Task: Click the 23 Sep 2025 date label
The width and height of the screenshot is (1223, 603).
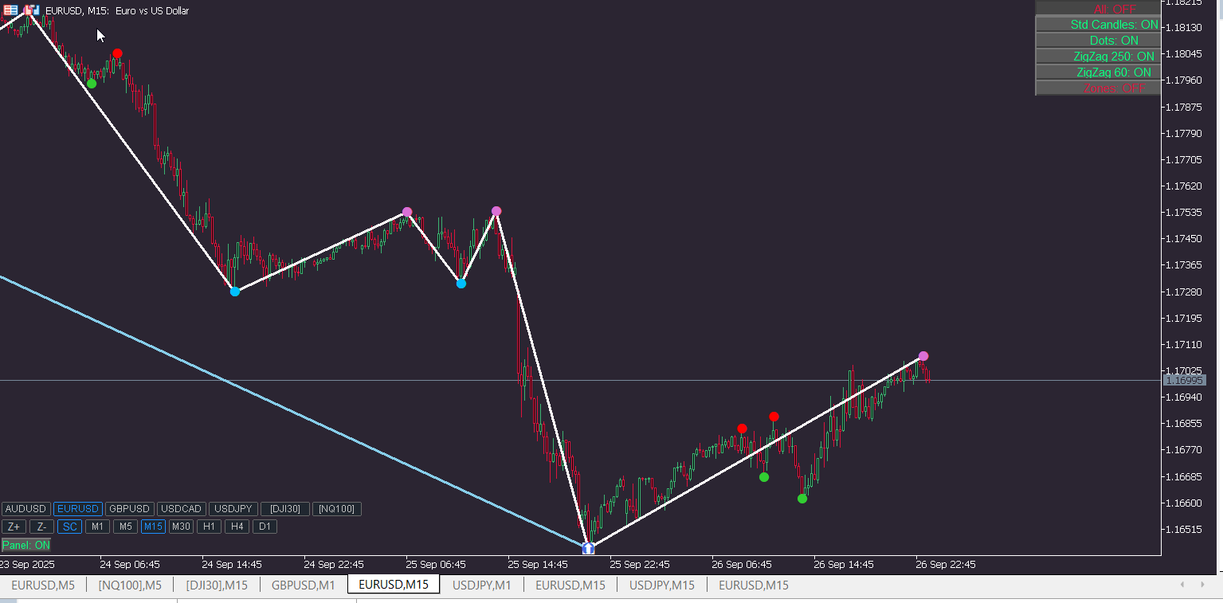Action: point(27,565)
